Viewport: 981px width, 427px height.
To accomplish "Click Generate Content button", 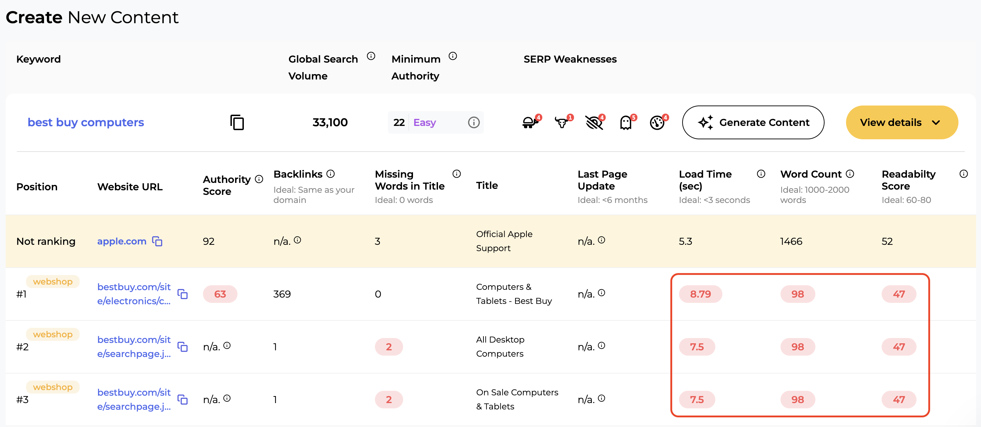I will point(753,122).
